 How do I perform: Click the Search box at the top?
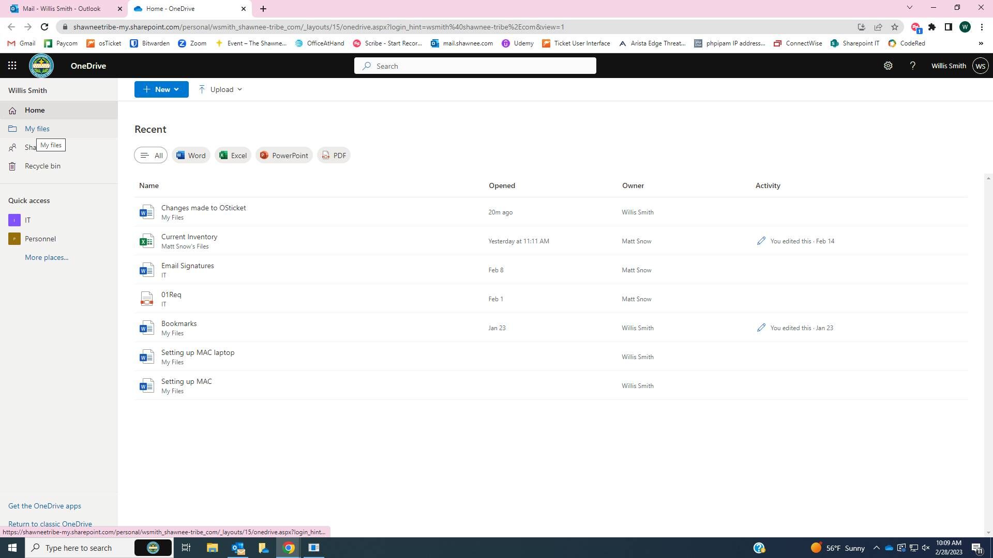(475, 66)
